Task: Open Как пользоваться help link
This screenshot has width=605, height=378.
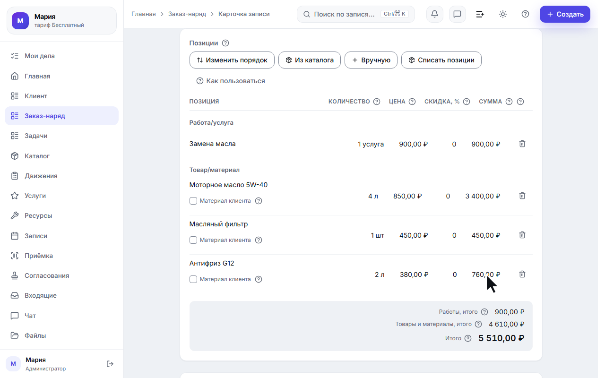Action: point(231,81)
